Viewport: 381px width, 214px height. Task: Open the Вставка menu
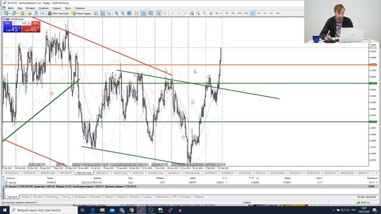pyautogui.click(x=30, y=8)
